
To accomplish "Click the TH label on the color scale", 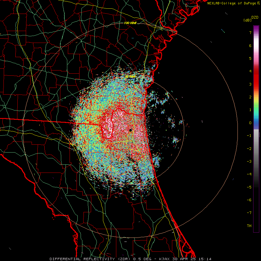I will click(x=249, y=226).
